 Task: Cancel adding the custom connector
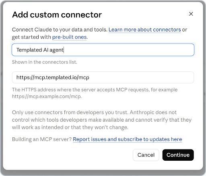(x=146, y=155)
